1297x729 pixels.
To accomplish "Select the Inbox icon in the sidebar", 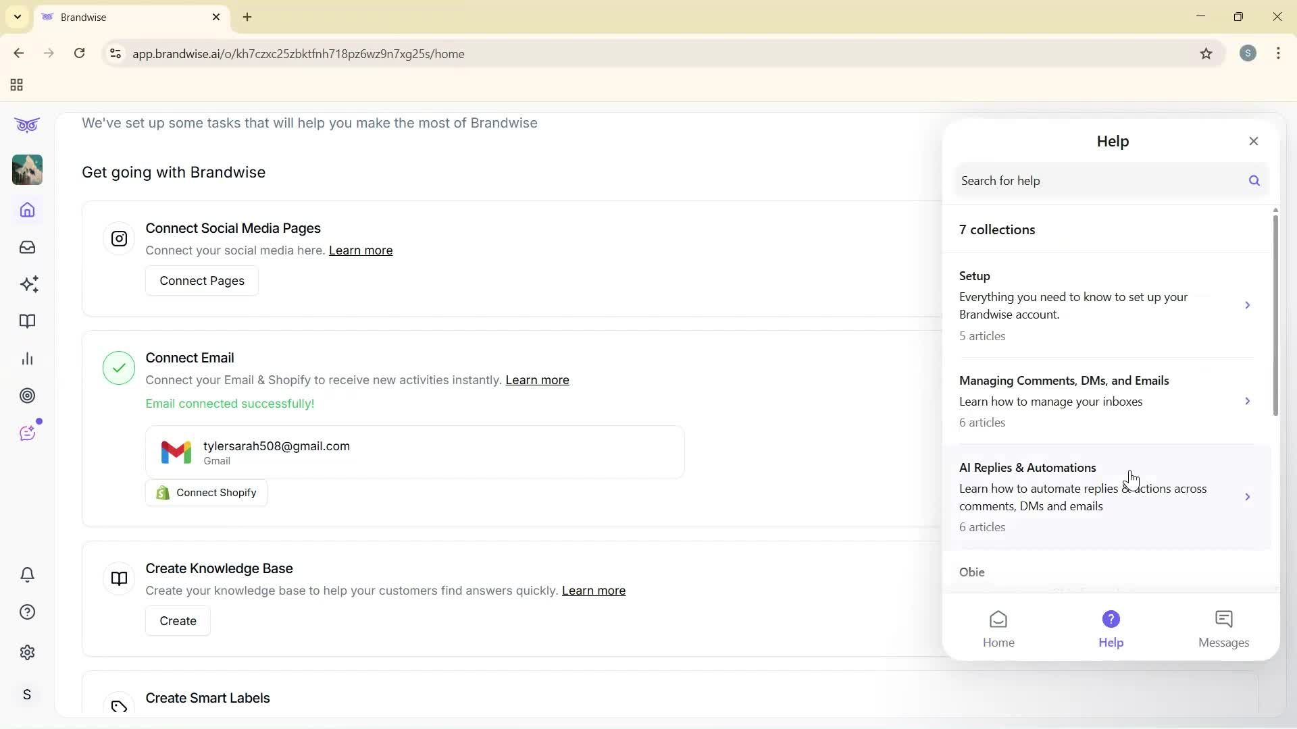I will [x=27, y=247].
